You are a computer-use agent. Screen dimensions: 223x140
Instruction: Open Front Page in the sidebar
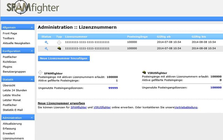(10, 33)
